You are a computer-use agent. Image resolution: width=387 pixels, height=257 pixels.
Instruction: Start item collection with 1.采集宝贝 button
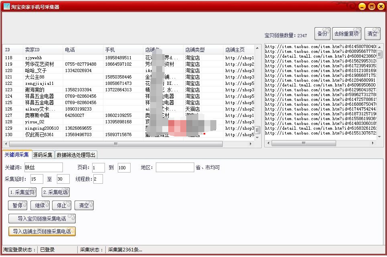tap(22, 192)
